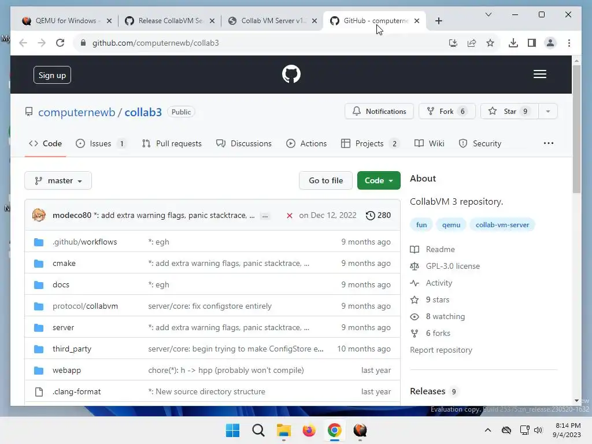
Task: Open the master branch dropdown
Action: 58,180
